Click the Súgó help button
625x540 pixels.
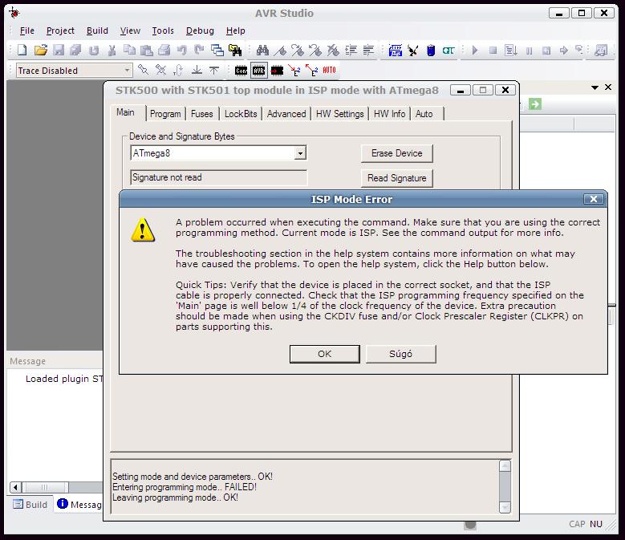400,354
